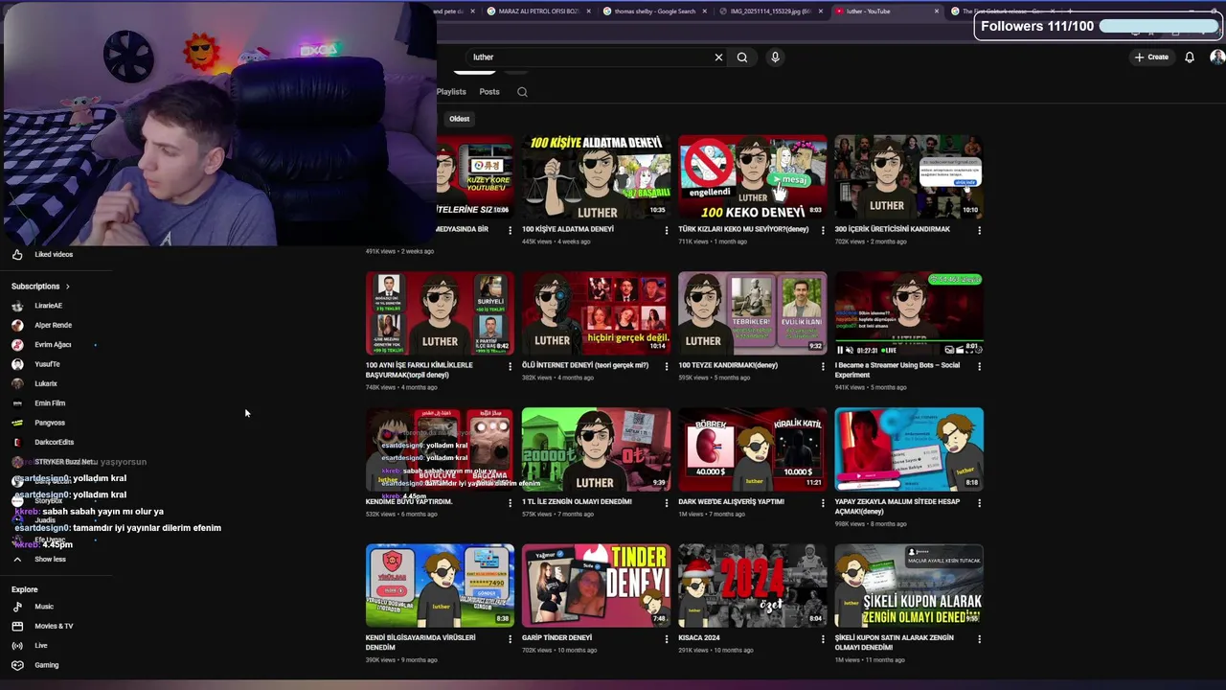Open the TINDER DENEYİ video thumbnail
The image size is (1226, 690).
point(597,586)
